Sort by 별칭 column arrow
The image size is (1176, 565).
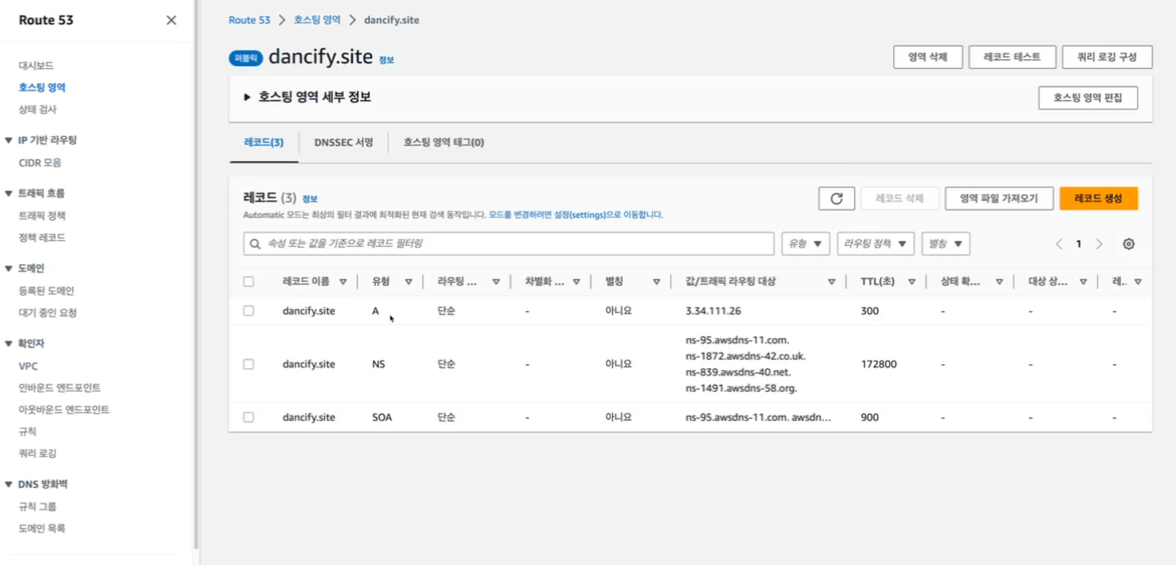click(x=657, y=282)
